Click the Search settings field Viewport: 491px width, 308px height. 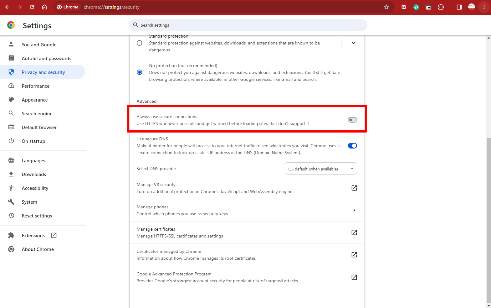(x=248, y=25)
